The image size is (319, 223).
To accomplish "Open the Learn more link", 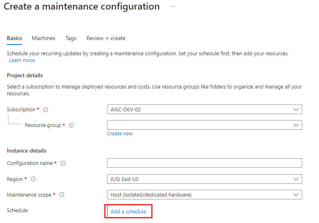I will click(22, 60).
